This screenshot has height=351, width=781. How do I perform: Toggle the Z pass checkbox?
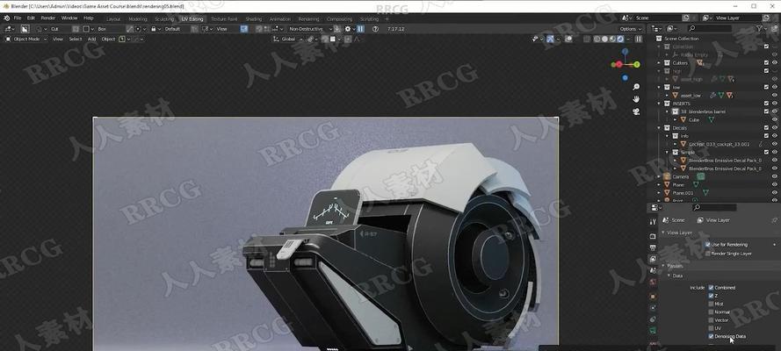click(711, 296)
